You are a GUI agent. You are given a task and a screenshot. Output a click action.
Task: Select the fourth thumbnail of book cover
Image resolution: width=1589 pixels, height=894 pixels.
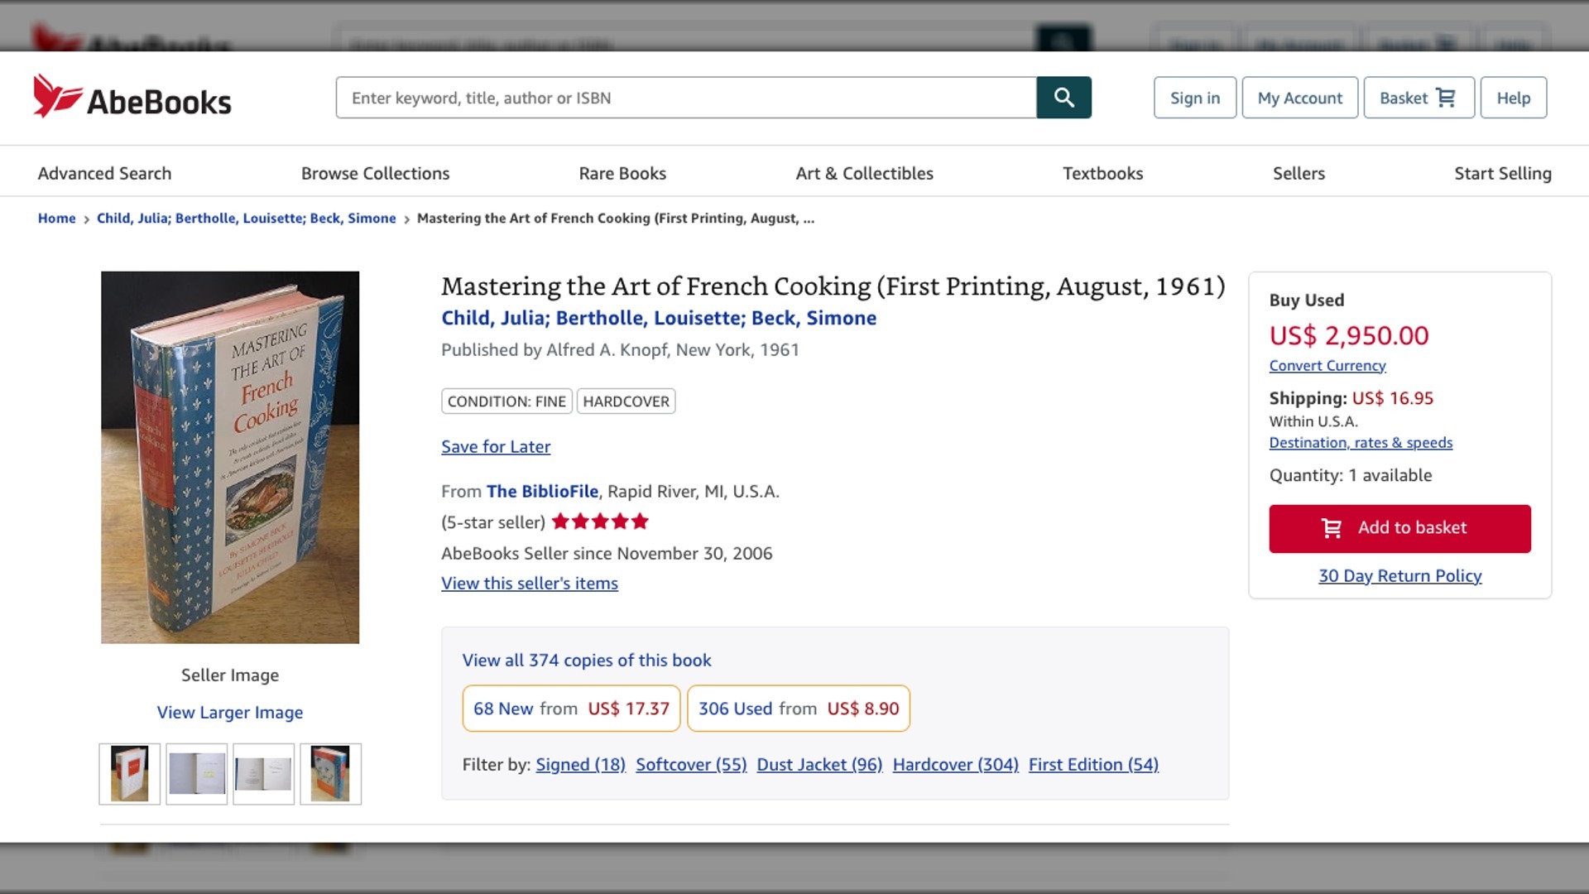[x=330, y=774]
